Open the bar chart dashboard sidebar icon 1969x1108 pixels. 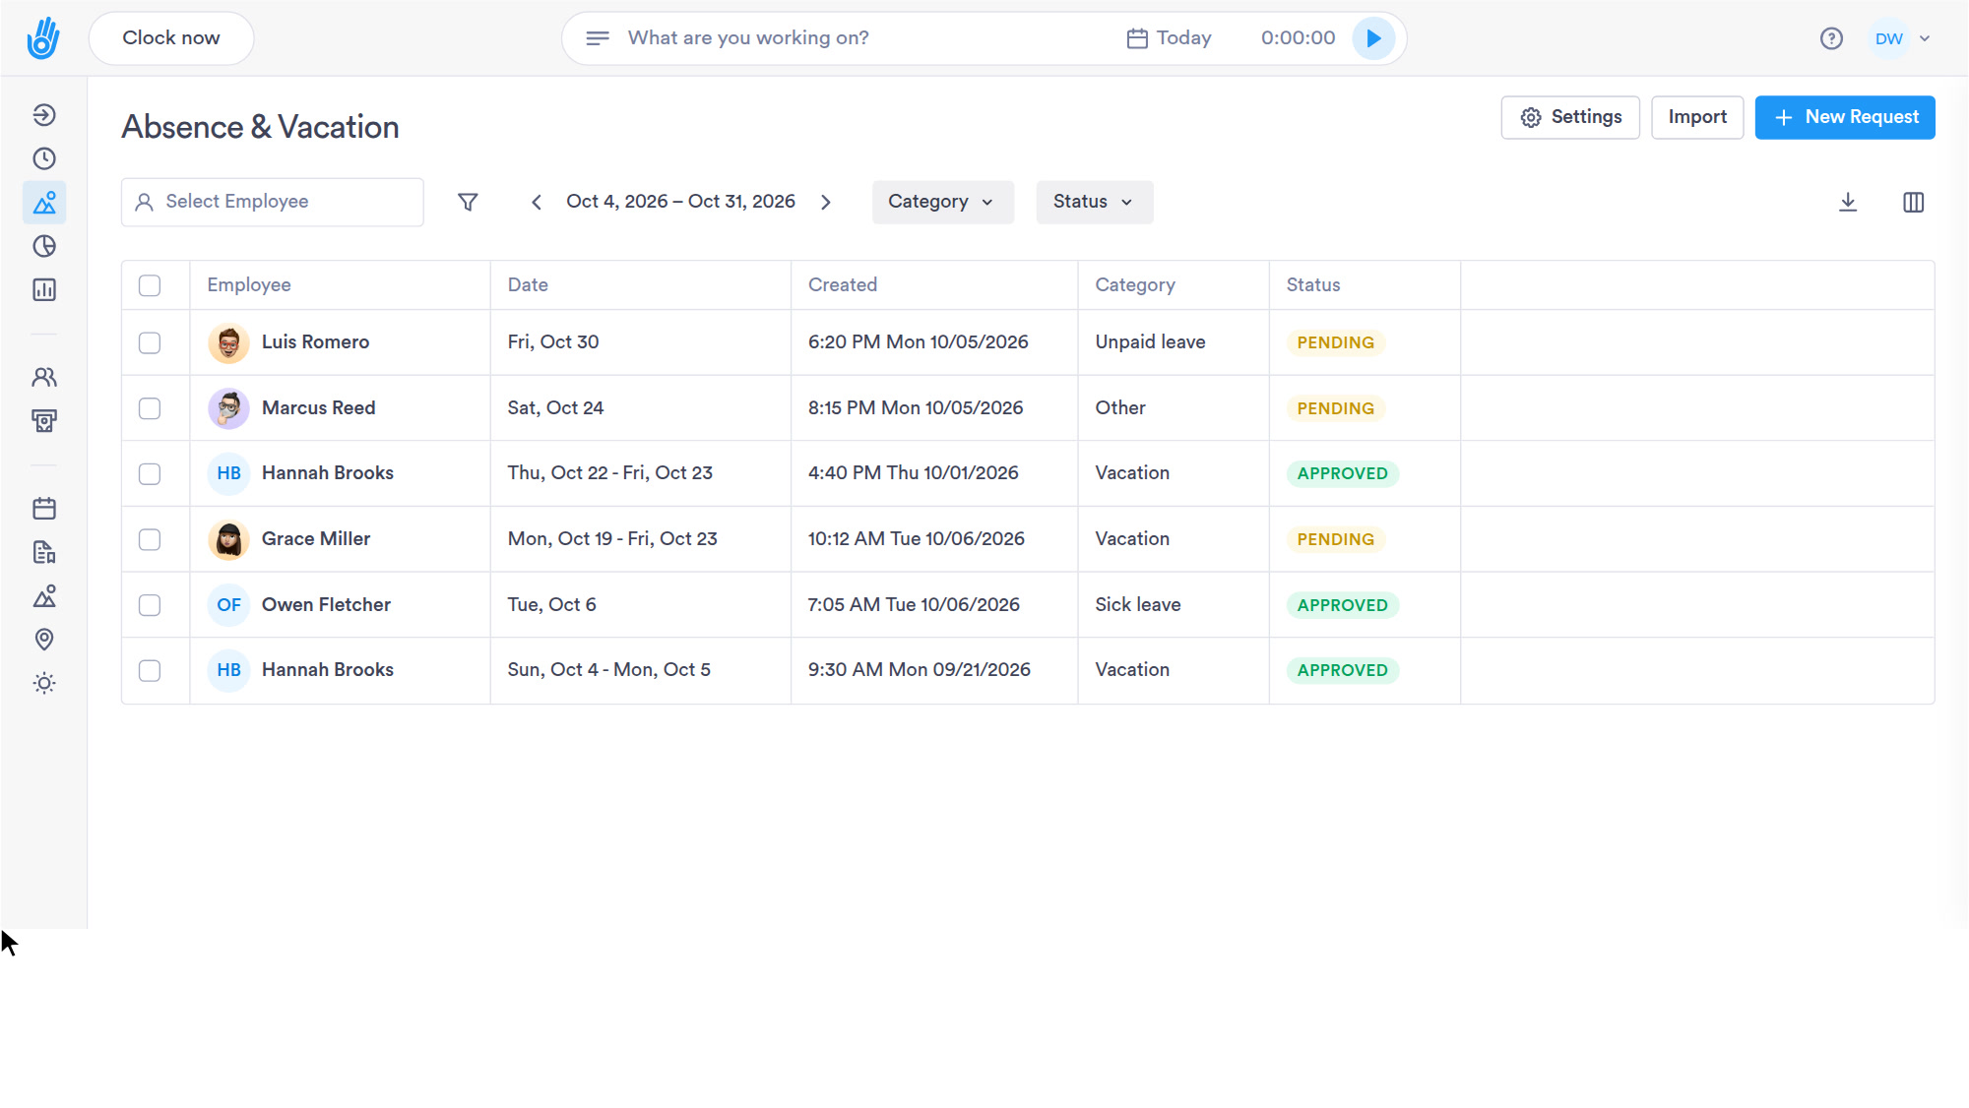point(44,289)
